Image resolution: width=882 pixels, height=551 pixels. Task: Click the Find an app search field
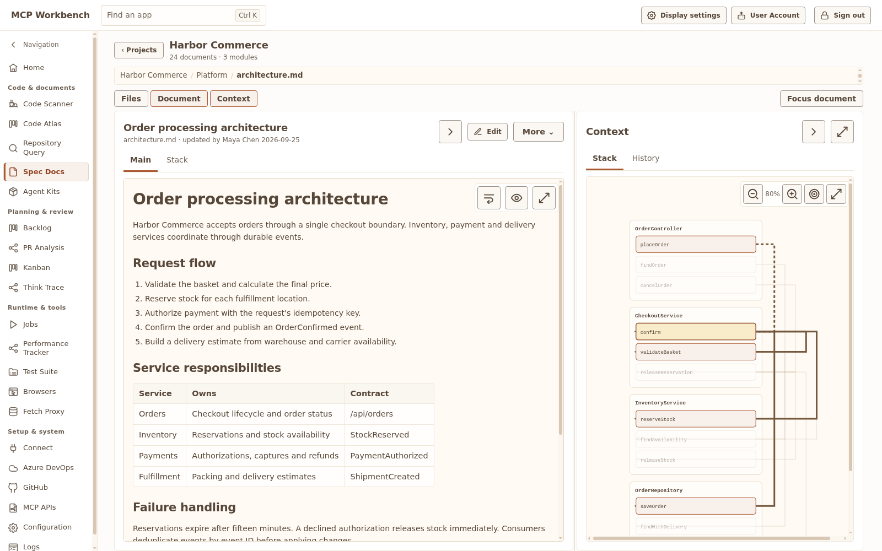tap(184, 15)
